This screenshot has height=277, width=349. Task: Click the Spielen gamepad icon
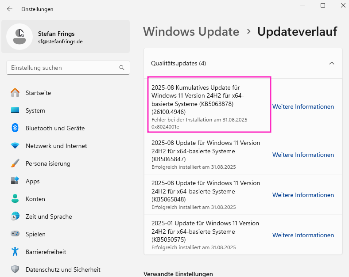point(15,234)
